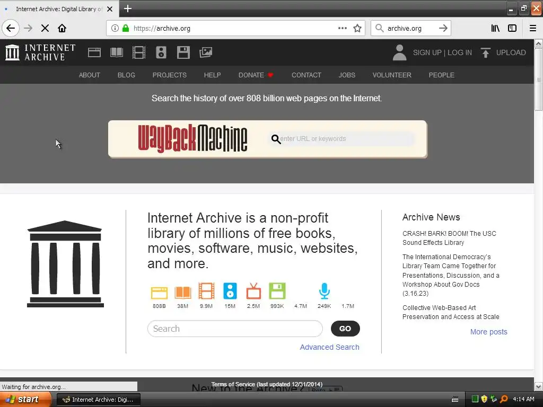Open the USC Sound Effects Library news post
This screenshot has height=407, width=543.
coord(449,238)
